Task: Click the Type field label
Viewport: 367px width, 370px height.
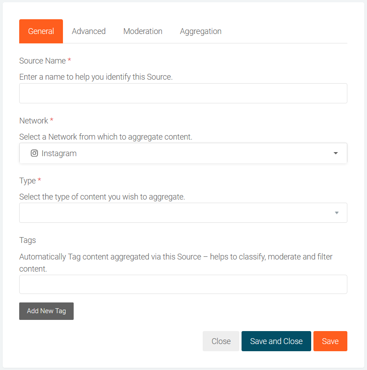Action: click(x=27, y=181)
